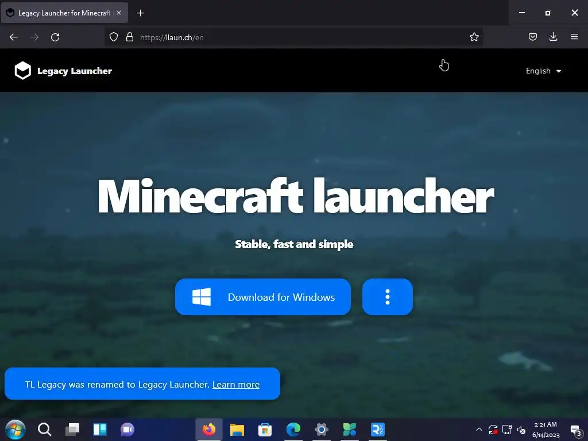This screenshot has width=588, height=441.
Task: Click the Save to Pocket icon
Action: point(532,37)
